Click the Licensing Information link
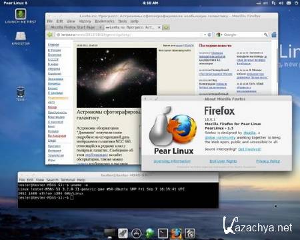This screenshot has height=240, width=300. pos(172,161)
